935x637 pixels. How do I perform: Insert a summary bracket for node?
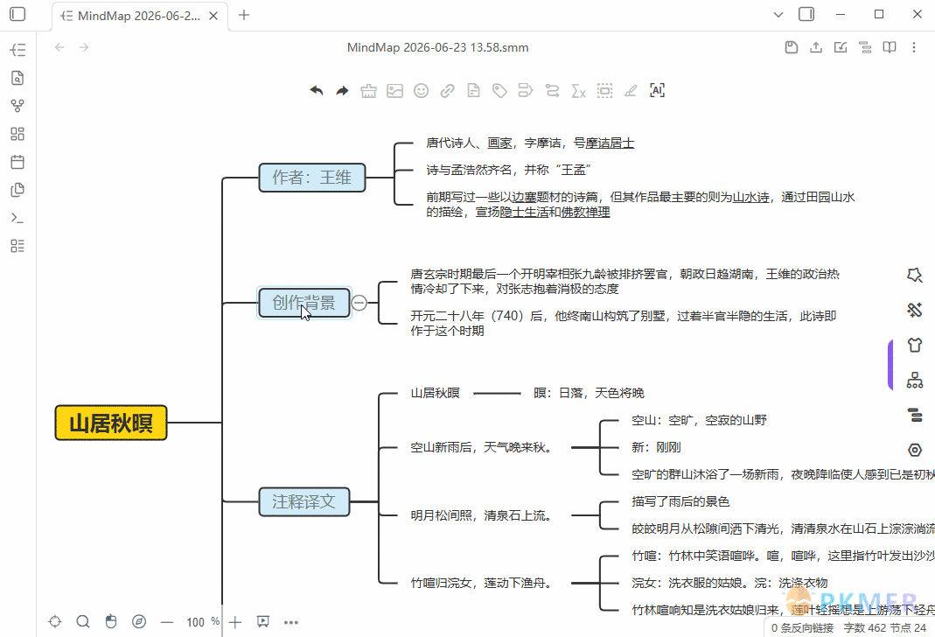(x=526, y=91)
